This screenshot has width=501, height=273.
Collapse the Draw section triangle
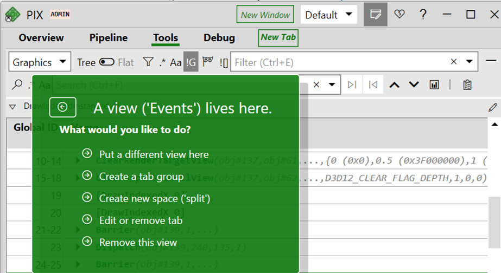[x=12, y=107]
